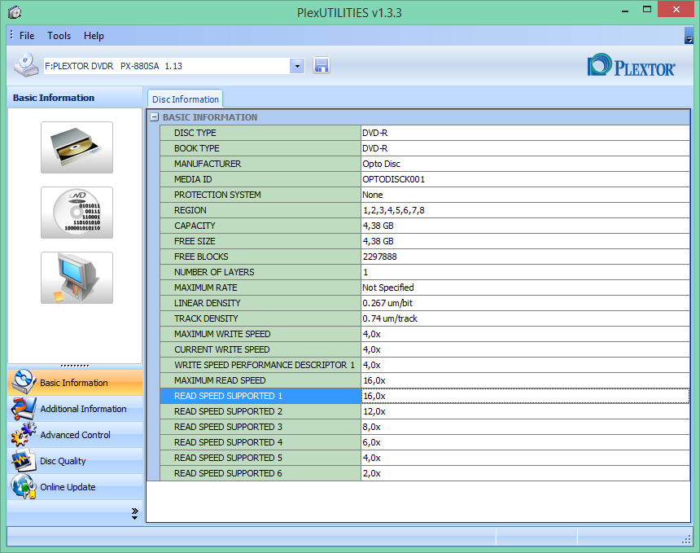Click the Plextor logo
This screenshot has width=700, height=553.
pos(631,66)
